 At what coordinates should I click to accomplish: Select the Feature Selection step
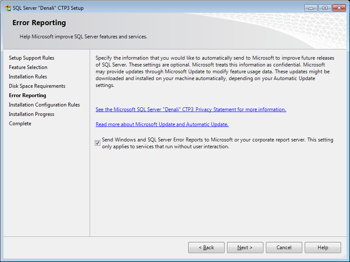point(28,67)
